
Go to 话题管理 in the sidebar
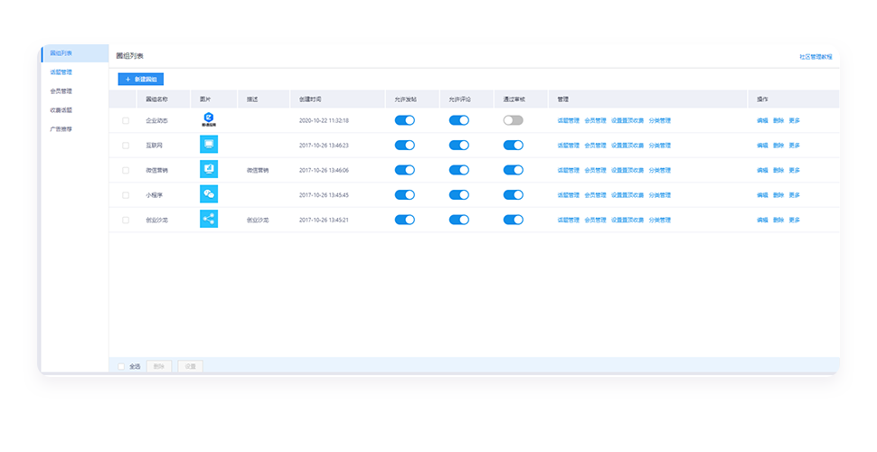(61, 72)
